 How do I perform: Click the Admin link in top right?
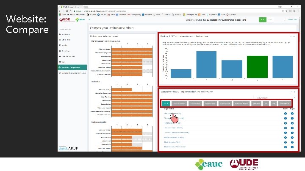pos(292,20)
